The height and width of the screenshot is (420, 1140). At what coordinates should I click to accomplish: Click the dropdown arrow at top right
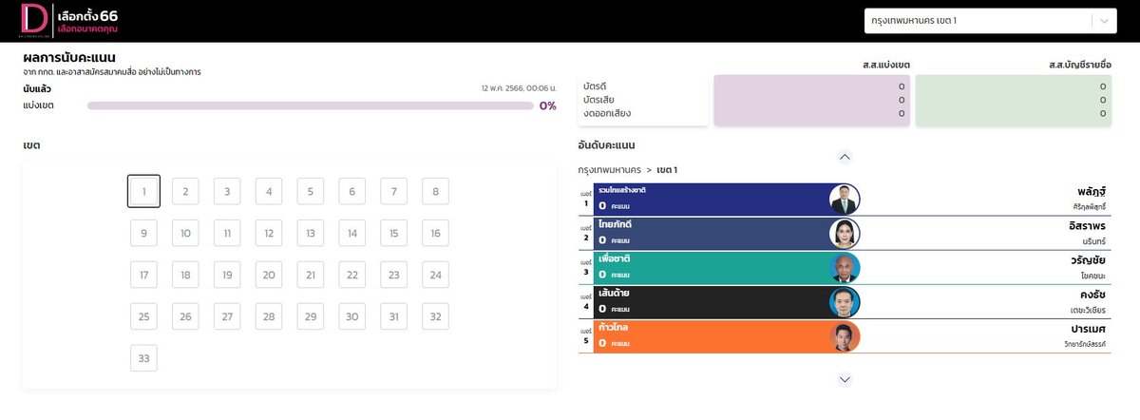point(1104,21)
